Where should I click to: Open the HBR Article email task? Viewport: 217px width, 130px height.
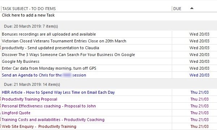58,92
